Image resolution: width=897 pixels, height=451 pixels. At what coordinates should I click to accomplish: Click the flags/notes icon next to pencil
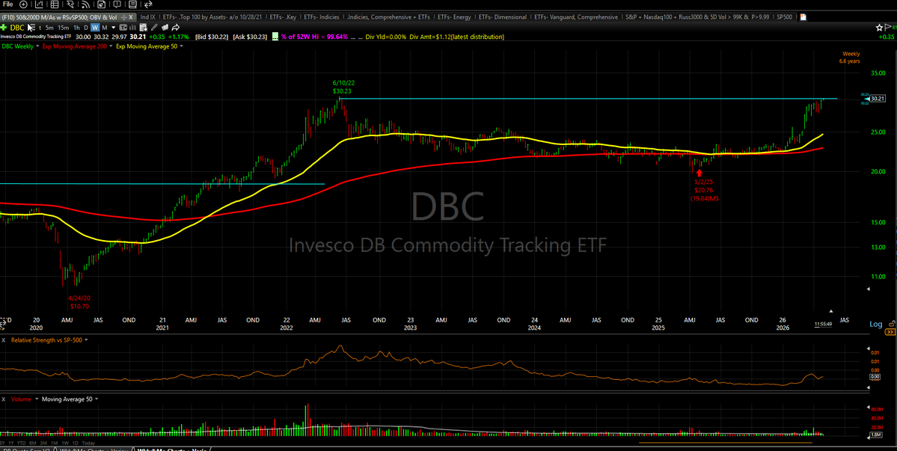(165, 28)
